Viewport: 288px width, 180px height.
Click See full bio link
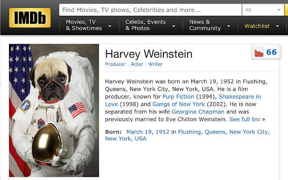tap(245, 120)
